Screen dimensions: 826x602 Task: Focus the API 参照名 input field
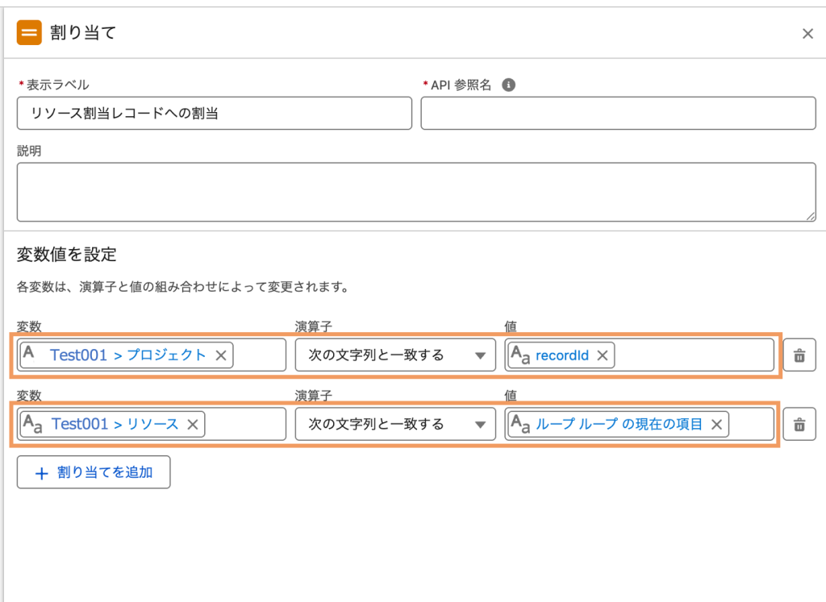[618, 114]
